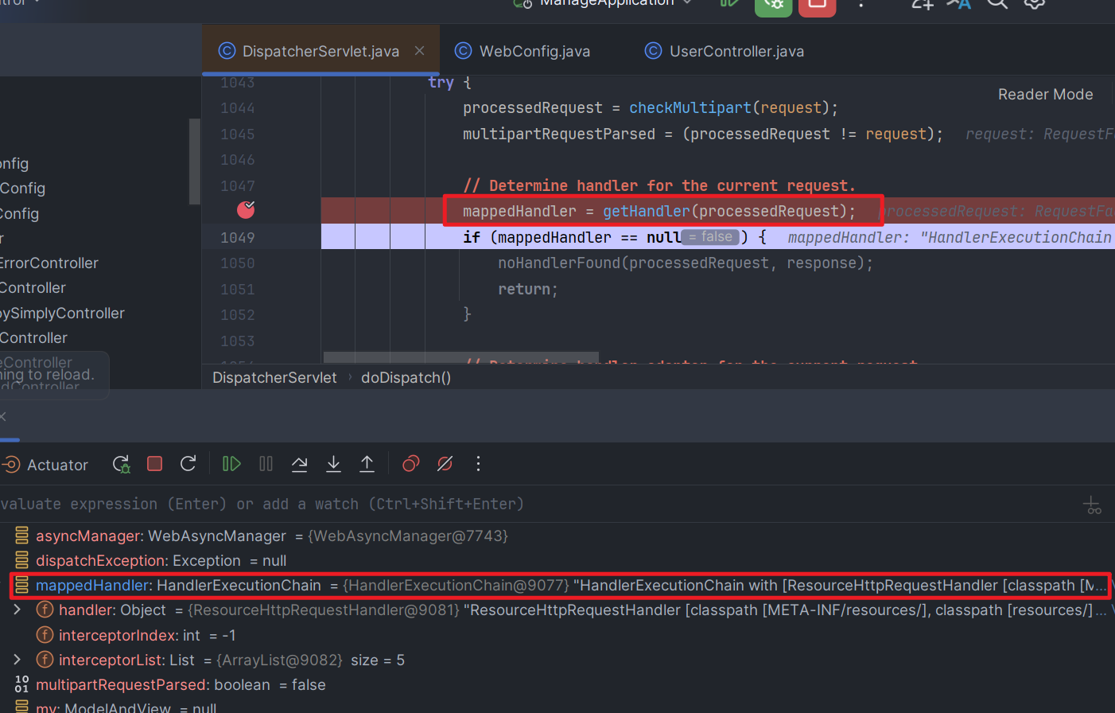Click the field icon beside handler: Object

[x=45, y=610]
